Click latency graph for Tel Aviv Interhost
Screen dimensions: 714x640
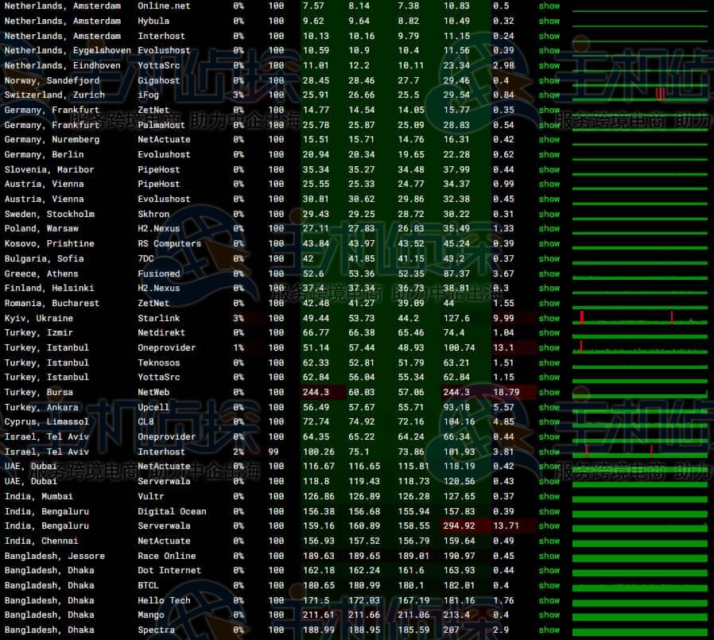point(640,452)
